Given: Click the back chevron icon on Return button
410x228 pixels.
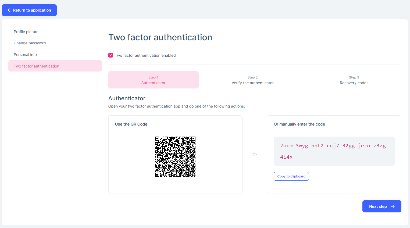Looking at the screenshot, I should point(9,10).
